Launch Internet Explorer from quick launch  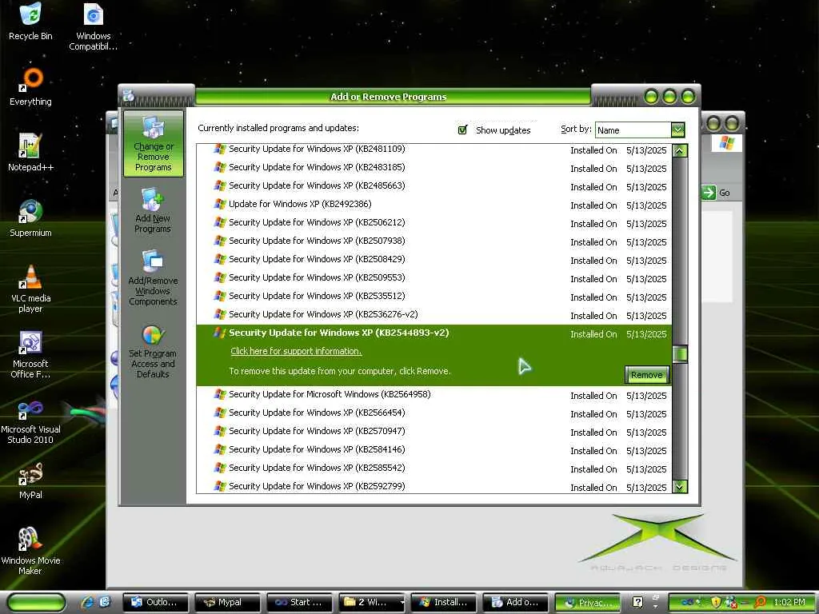coord(88,603)
